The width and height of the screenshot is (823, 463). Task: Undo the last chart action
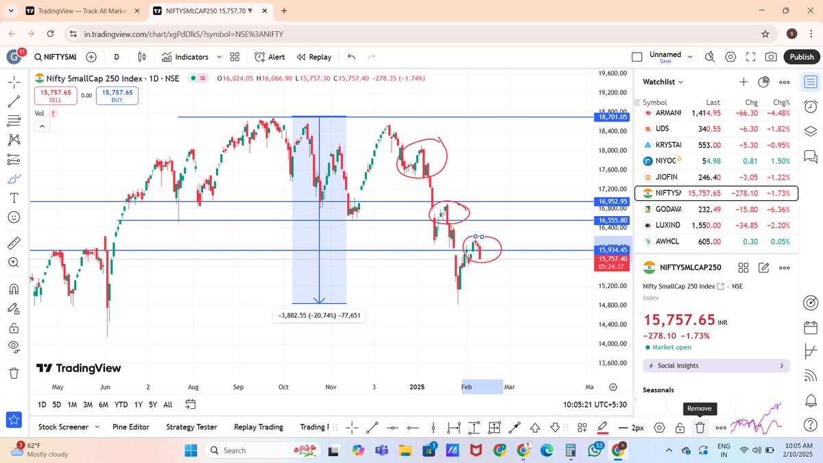[x=352, y=57]
